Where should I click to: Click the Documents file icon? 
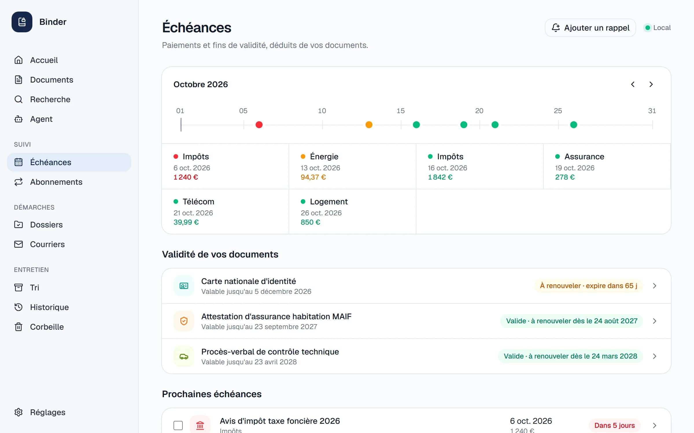(x=19, y=80)
